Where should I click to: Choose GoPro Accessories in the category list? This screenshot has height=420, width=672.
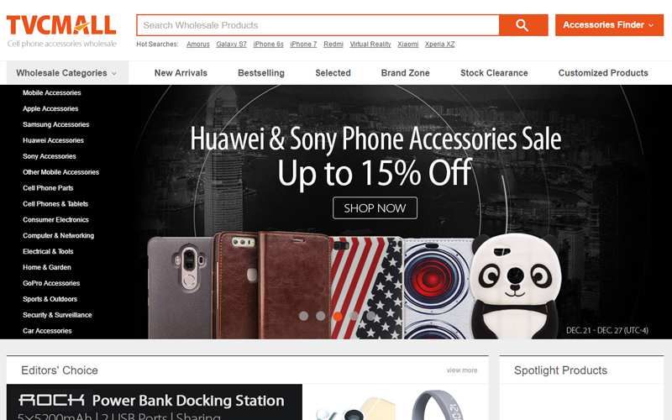tap(51, 283)
